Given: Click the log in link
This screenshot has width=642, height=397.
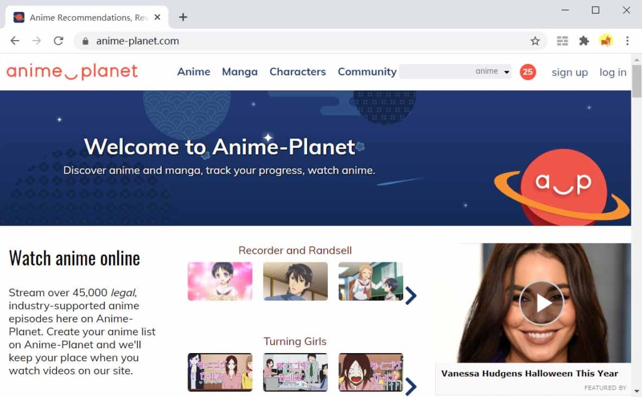Looking at the screenshot, I should tap(613, 73).
